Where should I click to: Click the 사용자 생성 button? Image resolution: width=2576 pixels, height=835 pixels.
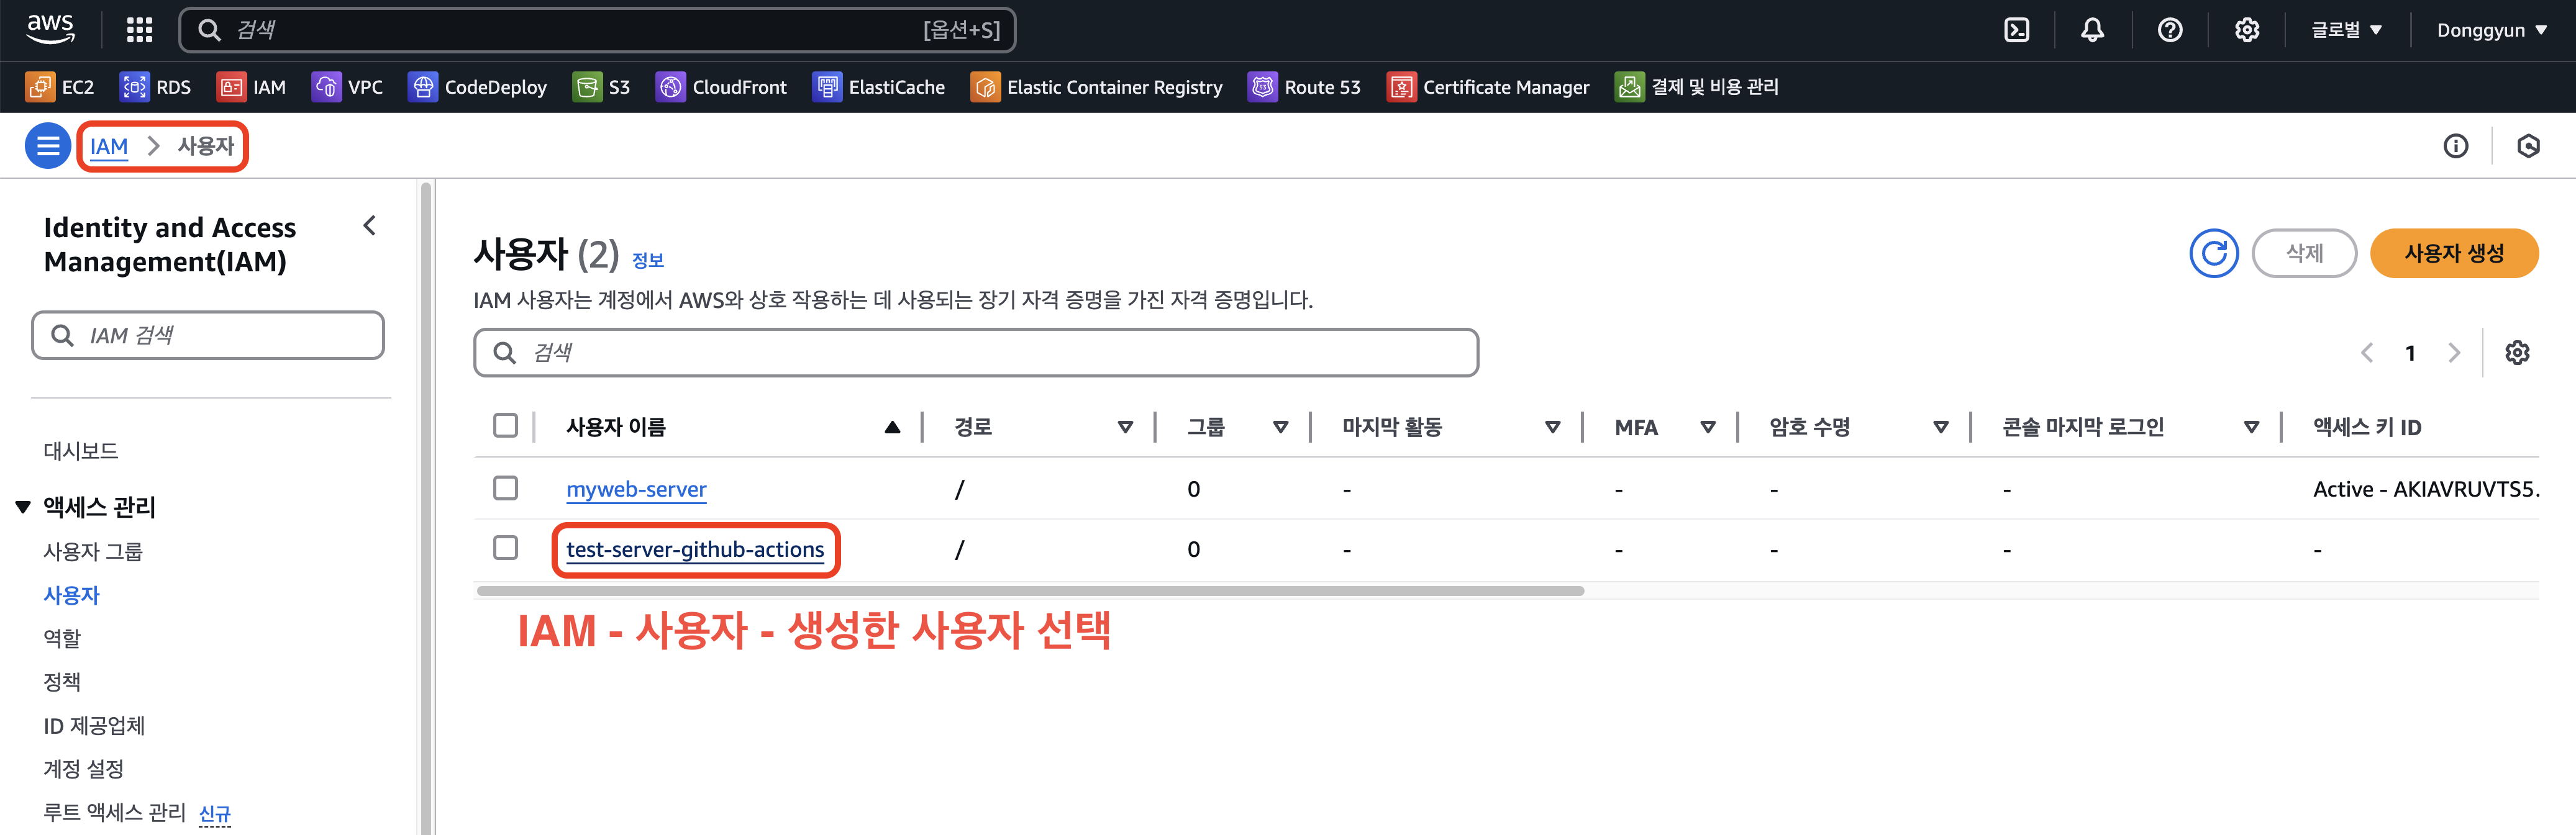click(x=2453, y=253)
